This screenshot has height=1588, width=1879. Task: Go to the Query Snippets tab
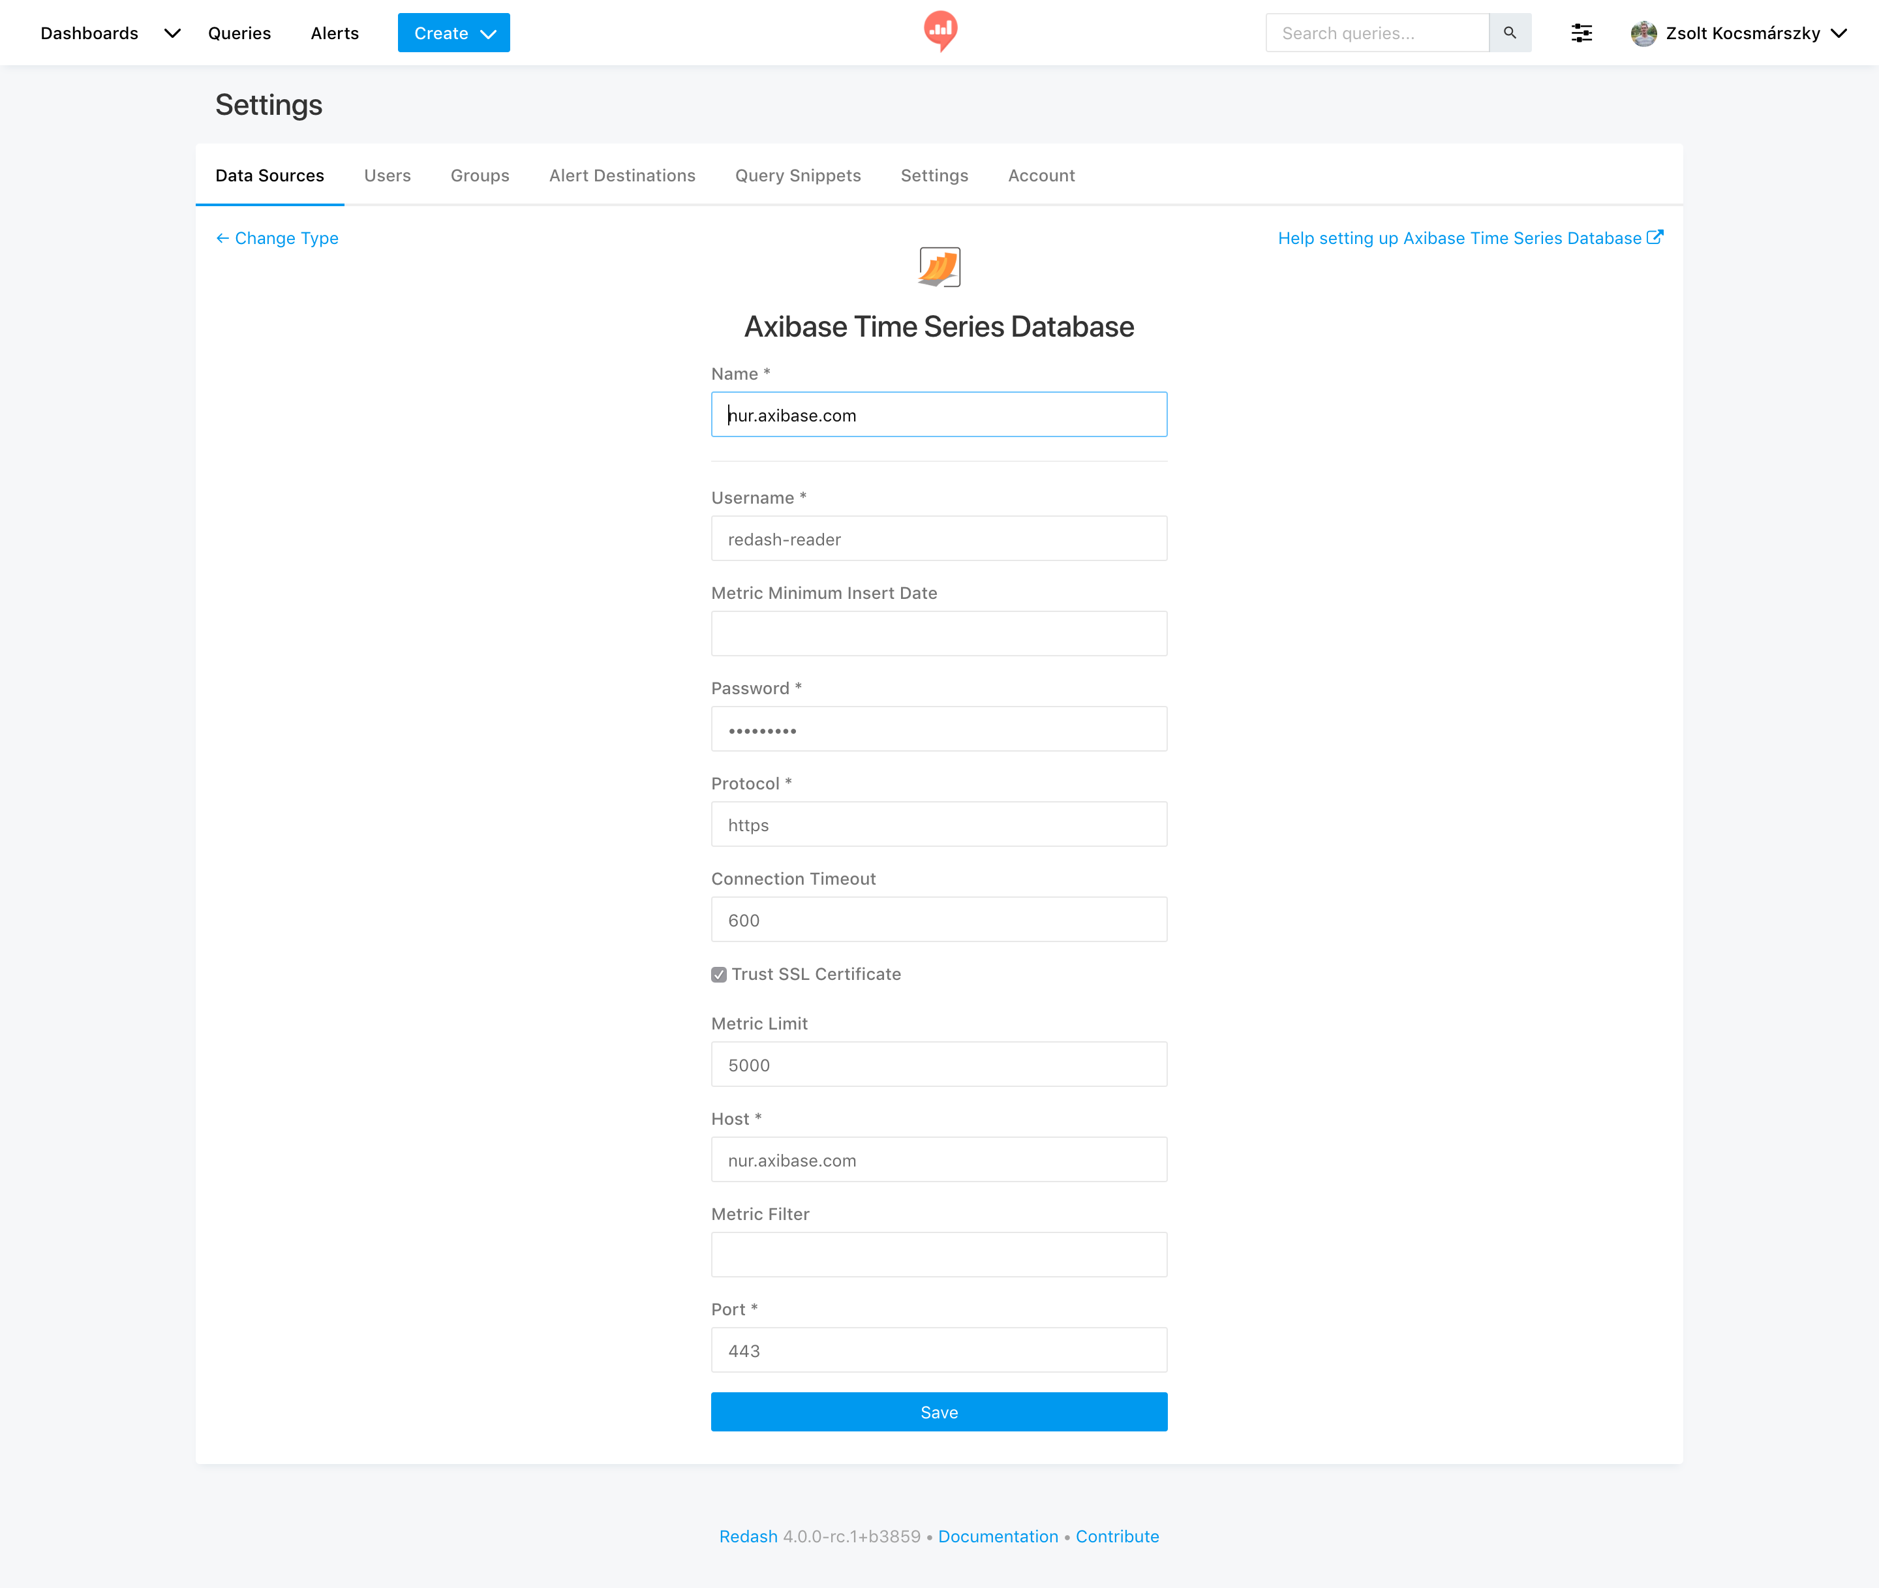click(x=798, y=176)
